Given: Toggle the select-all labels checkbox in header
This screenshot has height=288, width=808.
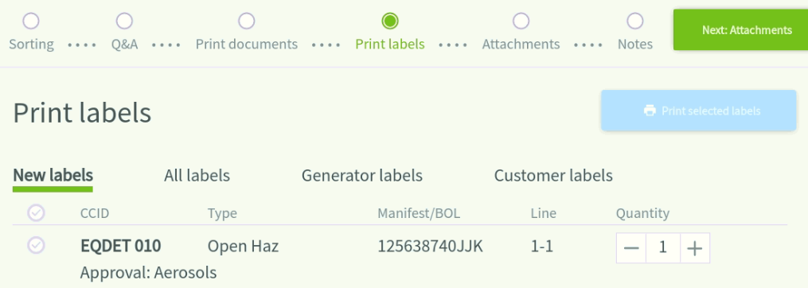Looking at the screenshot, I should [36, 212].
